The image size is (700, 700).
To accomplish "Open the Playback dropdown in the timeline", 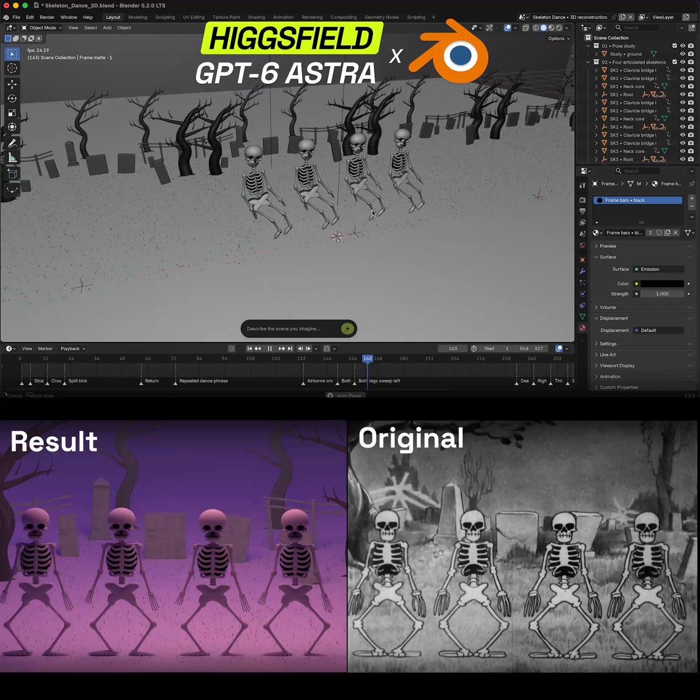I will click(72, 348).
